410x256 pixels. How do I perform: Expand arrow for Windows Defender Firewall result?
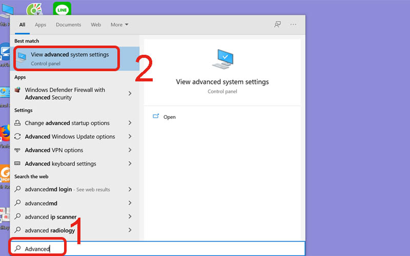130,94
